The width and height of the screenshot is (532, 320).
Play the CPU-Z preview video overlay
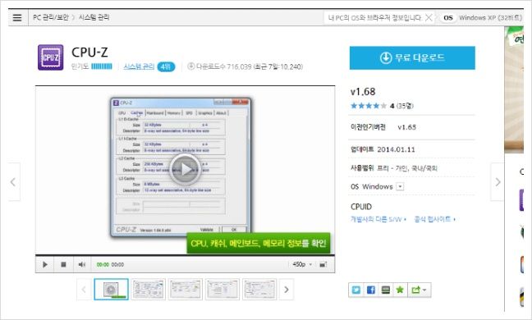coord(185,170)
